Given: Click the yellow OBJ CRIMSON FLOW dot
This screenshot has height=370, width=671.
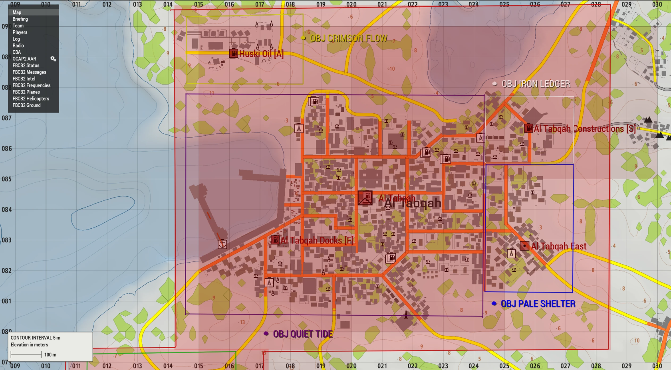Looking at the screenshot, I should [x=304, y=38].
